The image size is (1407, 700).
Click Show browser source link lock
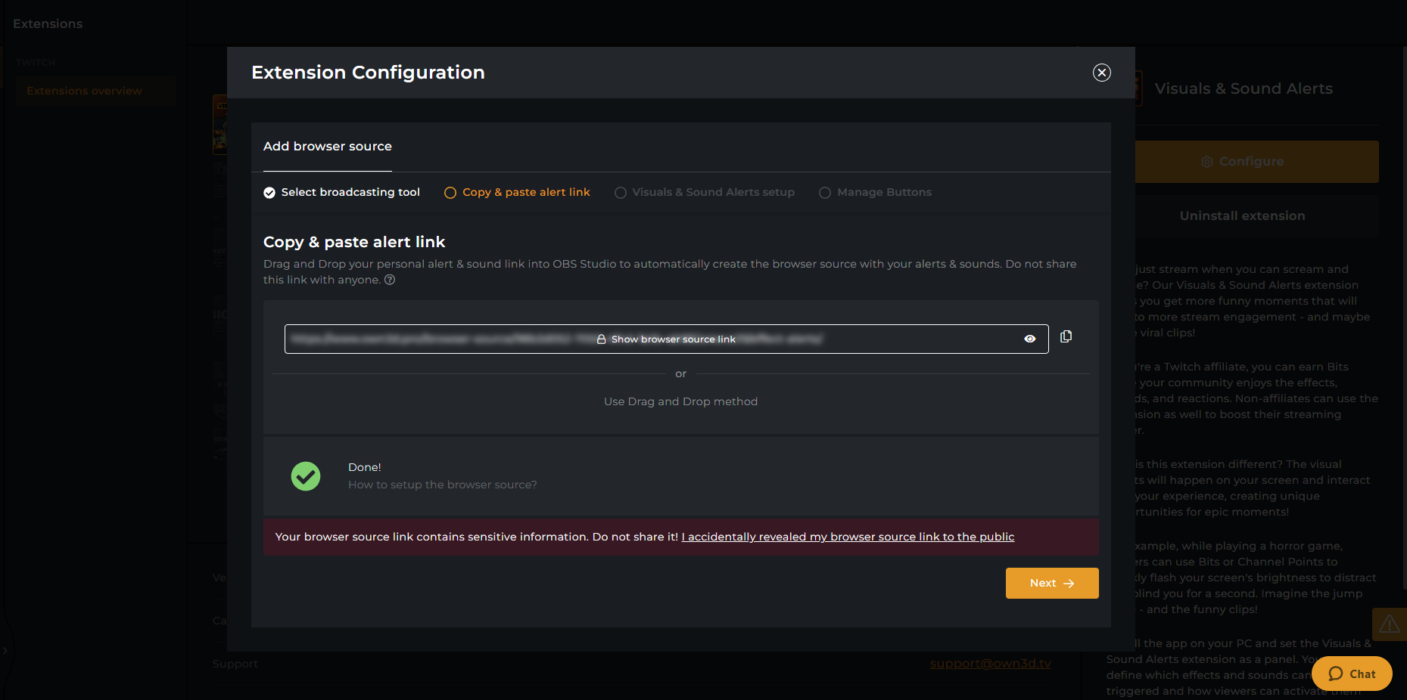point(666,339)
